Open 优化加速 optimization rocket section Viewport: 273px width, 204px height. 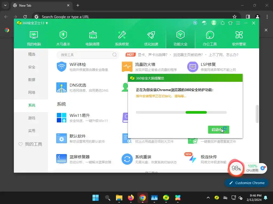tap(151, 38)
